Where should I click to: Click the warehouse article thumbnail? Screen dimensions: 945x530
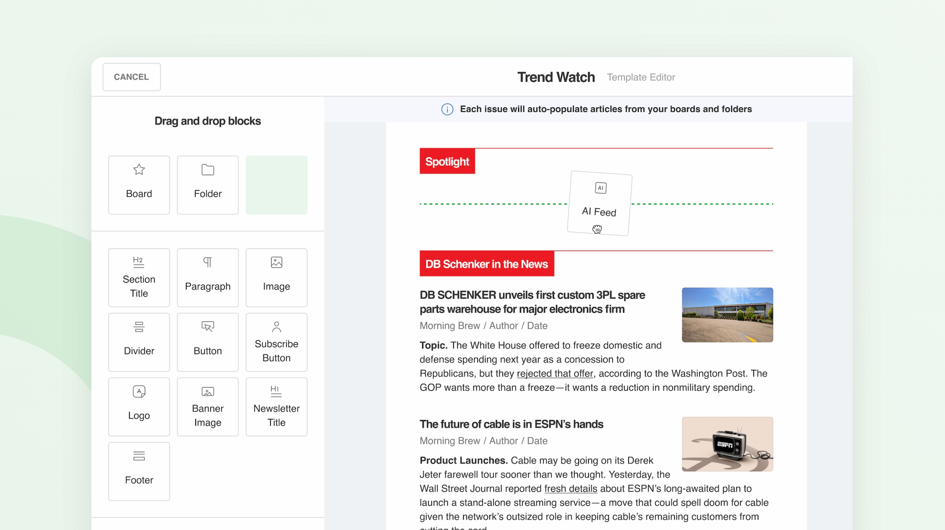[x=727, y=315]
